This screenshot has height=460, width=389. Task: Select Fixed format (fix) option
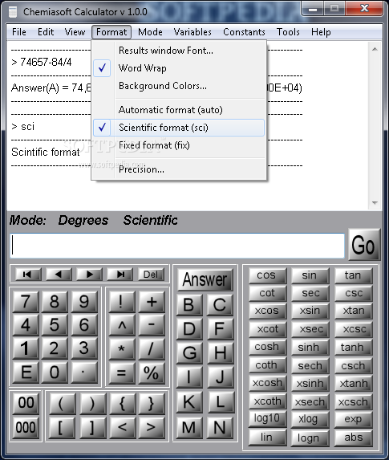click(179, 145)
